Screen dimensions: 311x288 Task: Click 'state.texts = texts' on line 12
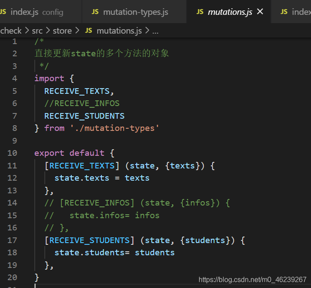[x=102, y=178]
